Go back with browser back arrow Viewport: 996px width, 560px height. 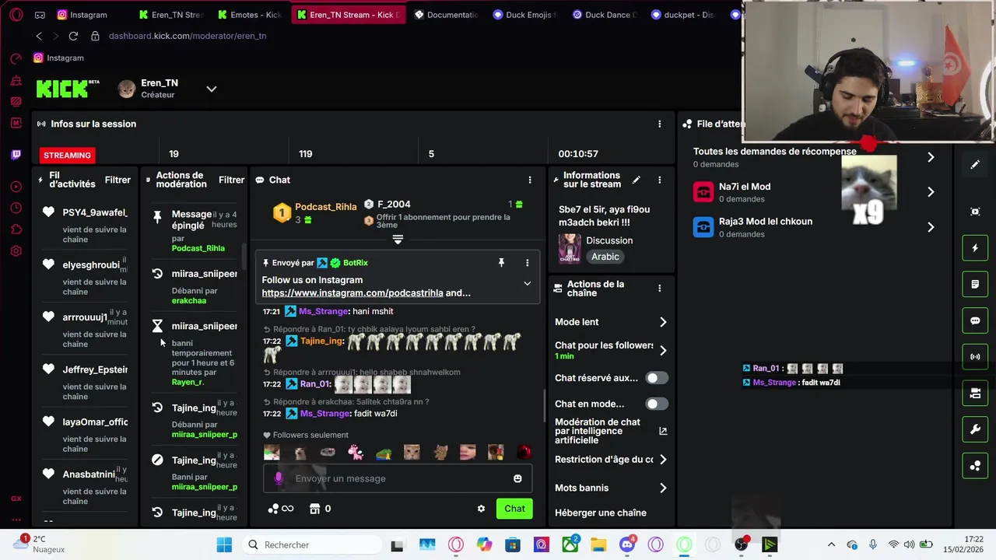[x=39, y=36]
